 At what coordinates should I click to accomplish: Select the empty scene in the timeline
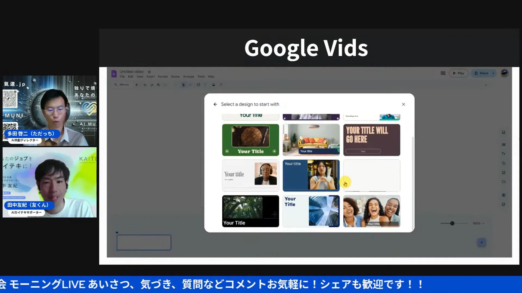click(x=144, y=242)
